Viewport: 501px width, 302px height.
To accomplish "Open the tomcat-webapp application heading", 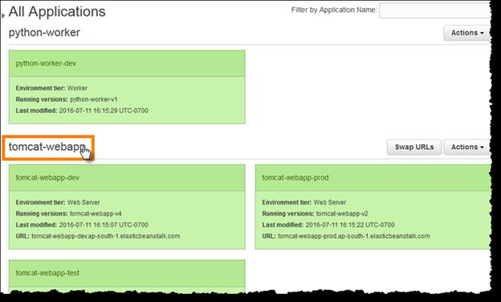I will tap(47, 147).
